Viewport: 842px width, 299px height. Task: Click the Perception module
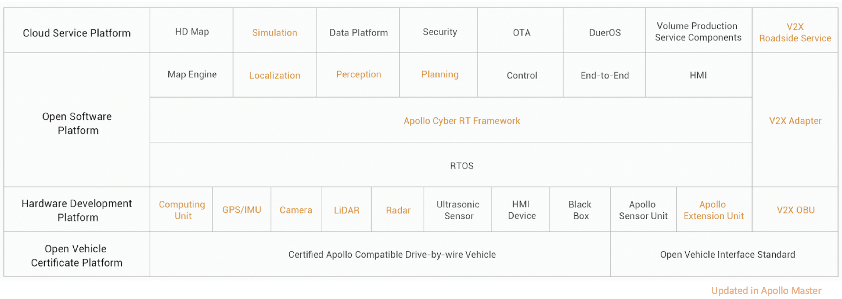point(358,74)
